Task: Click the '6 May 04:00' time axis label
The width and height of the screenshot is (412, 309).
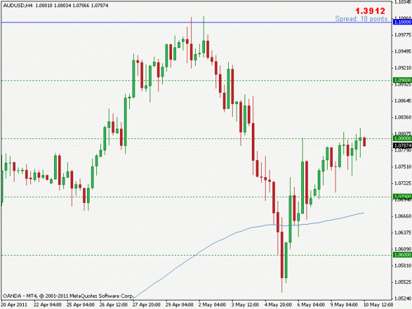Action: [x=311, y=304]
